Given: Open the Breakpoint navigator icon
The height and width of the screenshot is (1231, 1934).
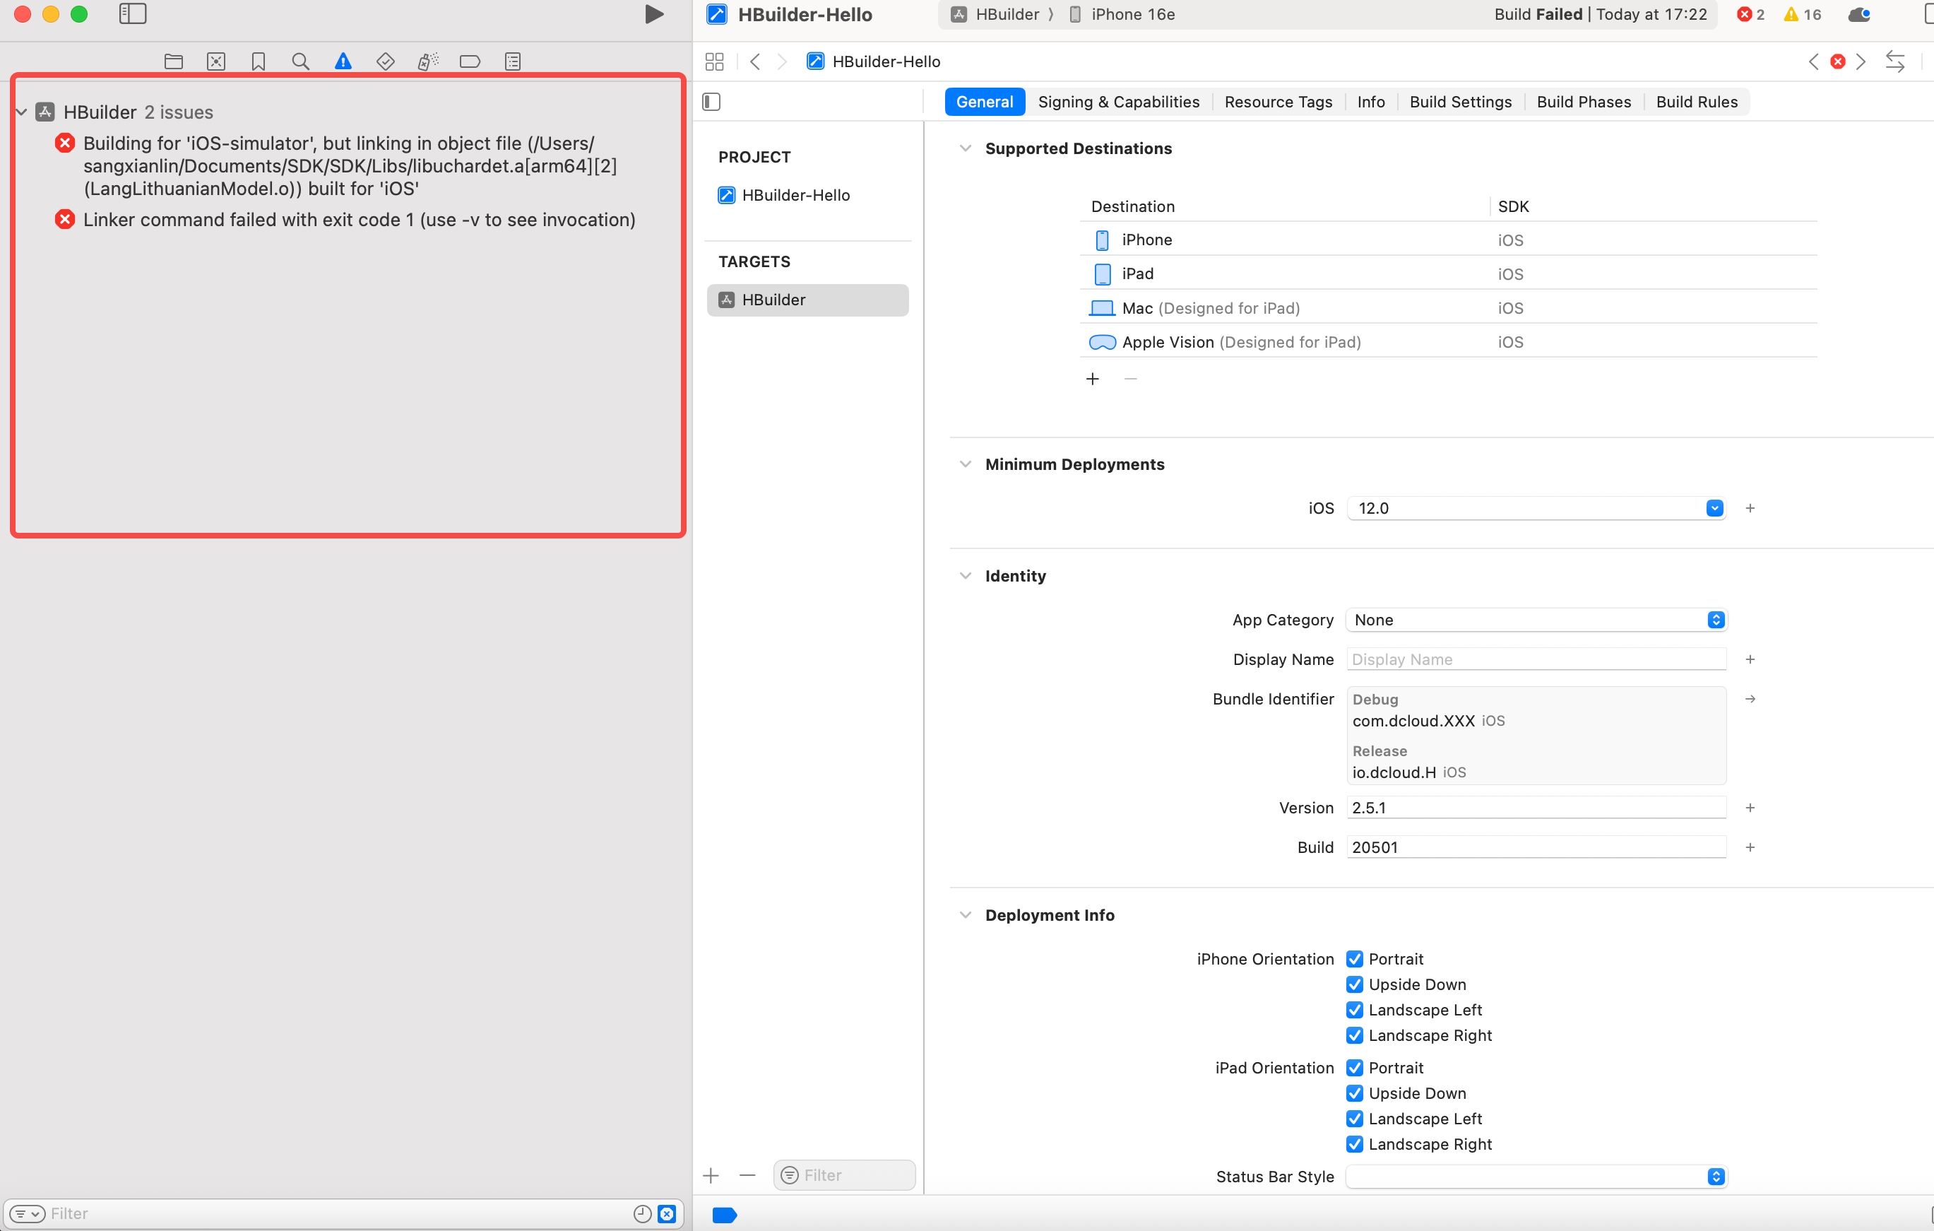Looking at the screenshot, I should 470,61.
